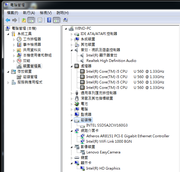Expand the 服務與應用程式 node
The width and height of the screenshot is (180, 172).
tap(8, 83)
